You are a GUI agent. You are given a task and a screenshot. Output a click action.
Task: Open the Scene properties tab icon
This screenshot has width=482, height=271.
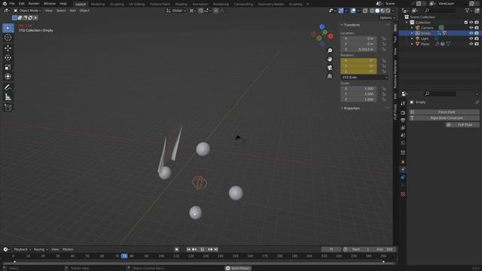click(x=403, y=135)
